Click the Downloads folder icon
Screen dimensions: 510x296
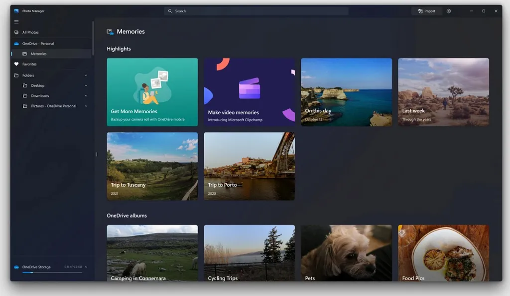(x=25, y=96)
